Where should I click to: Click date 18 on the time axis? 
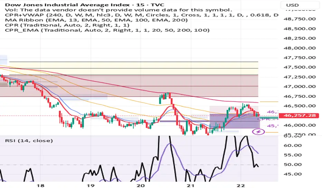[40, 186]
